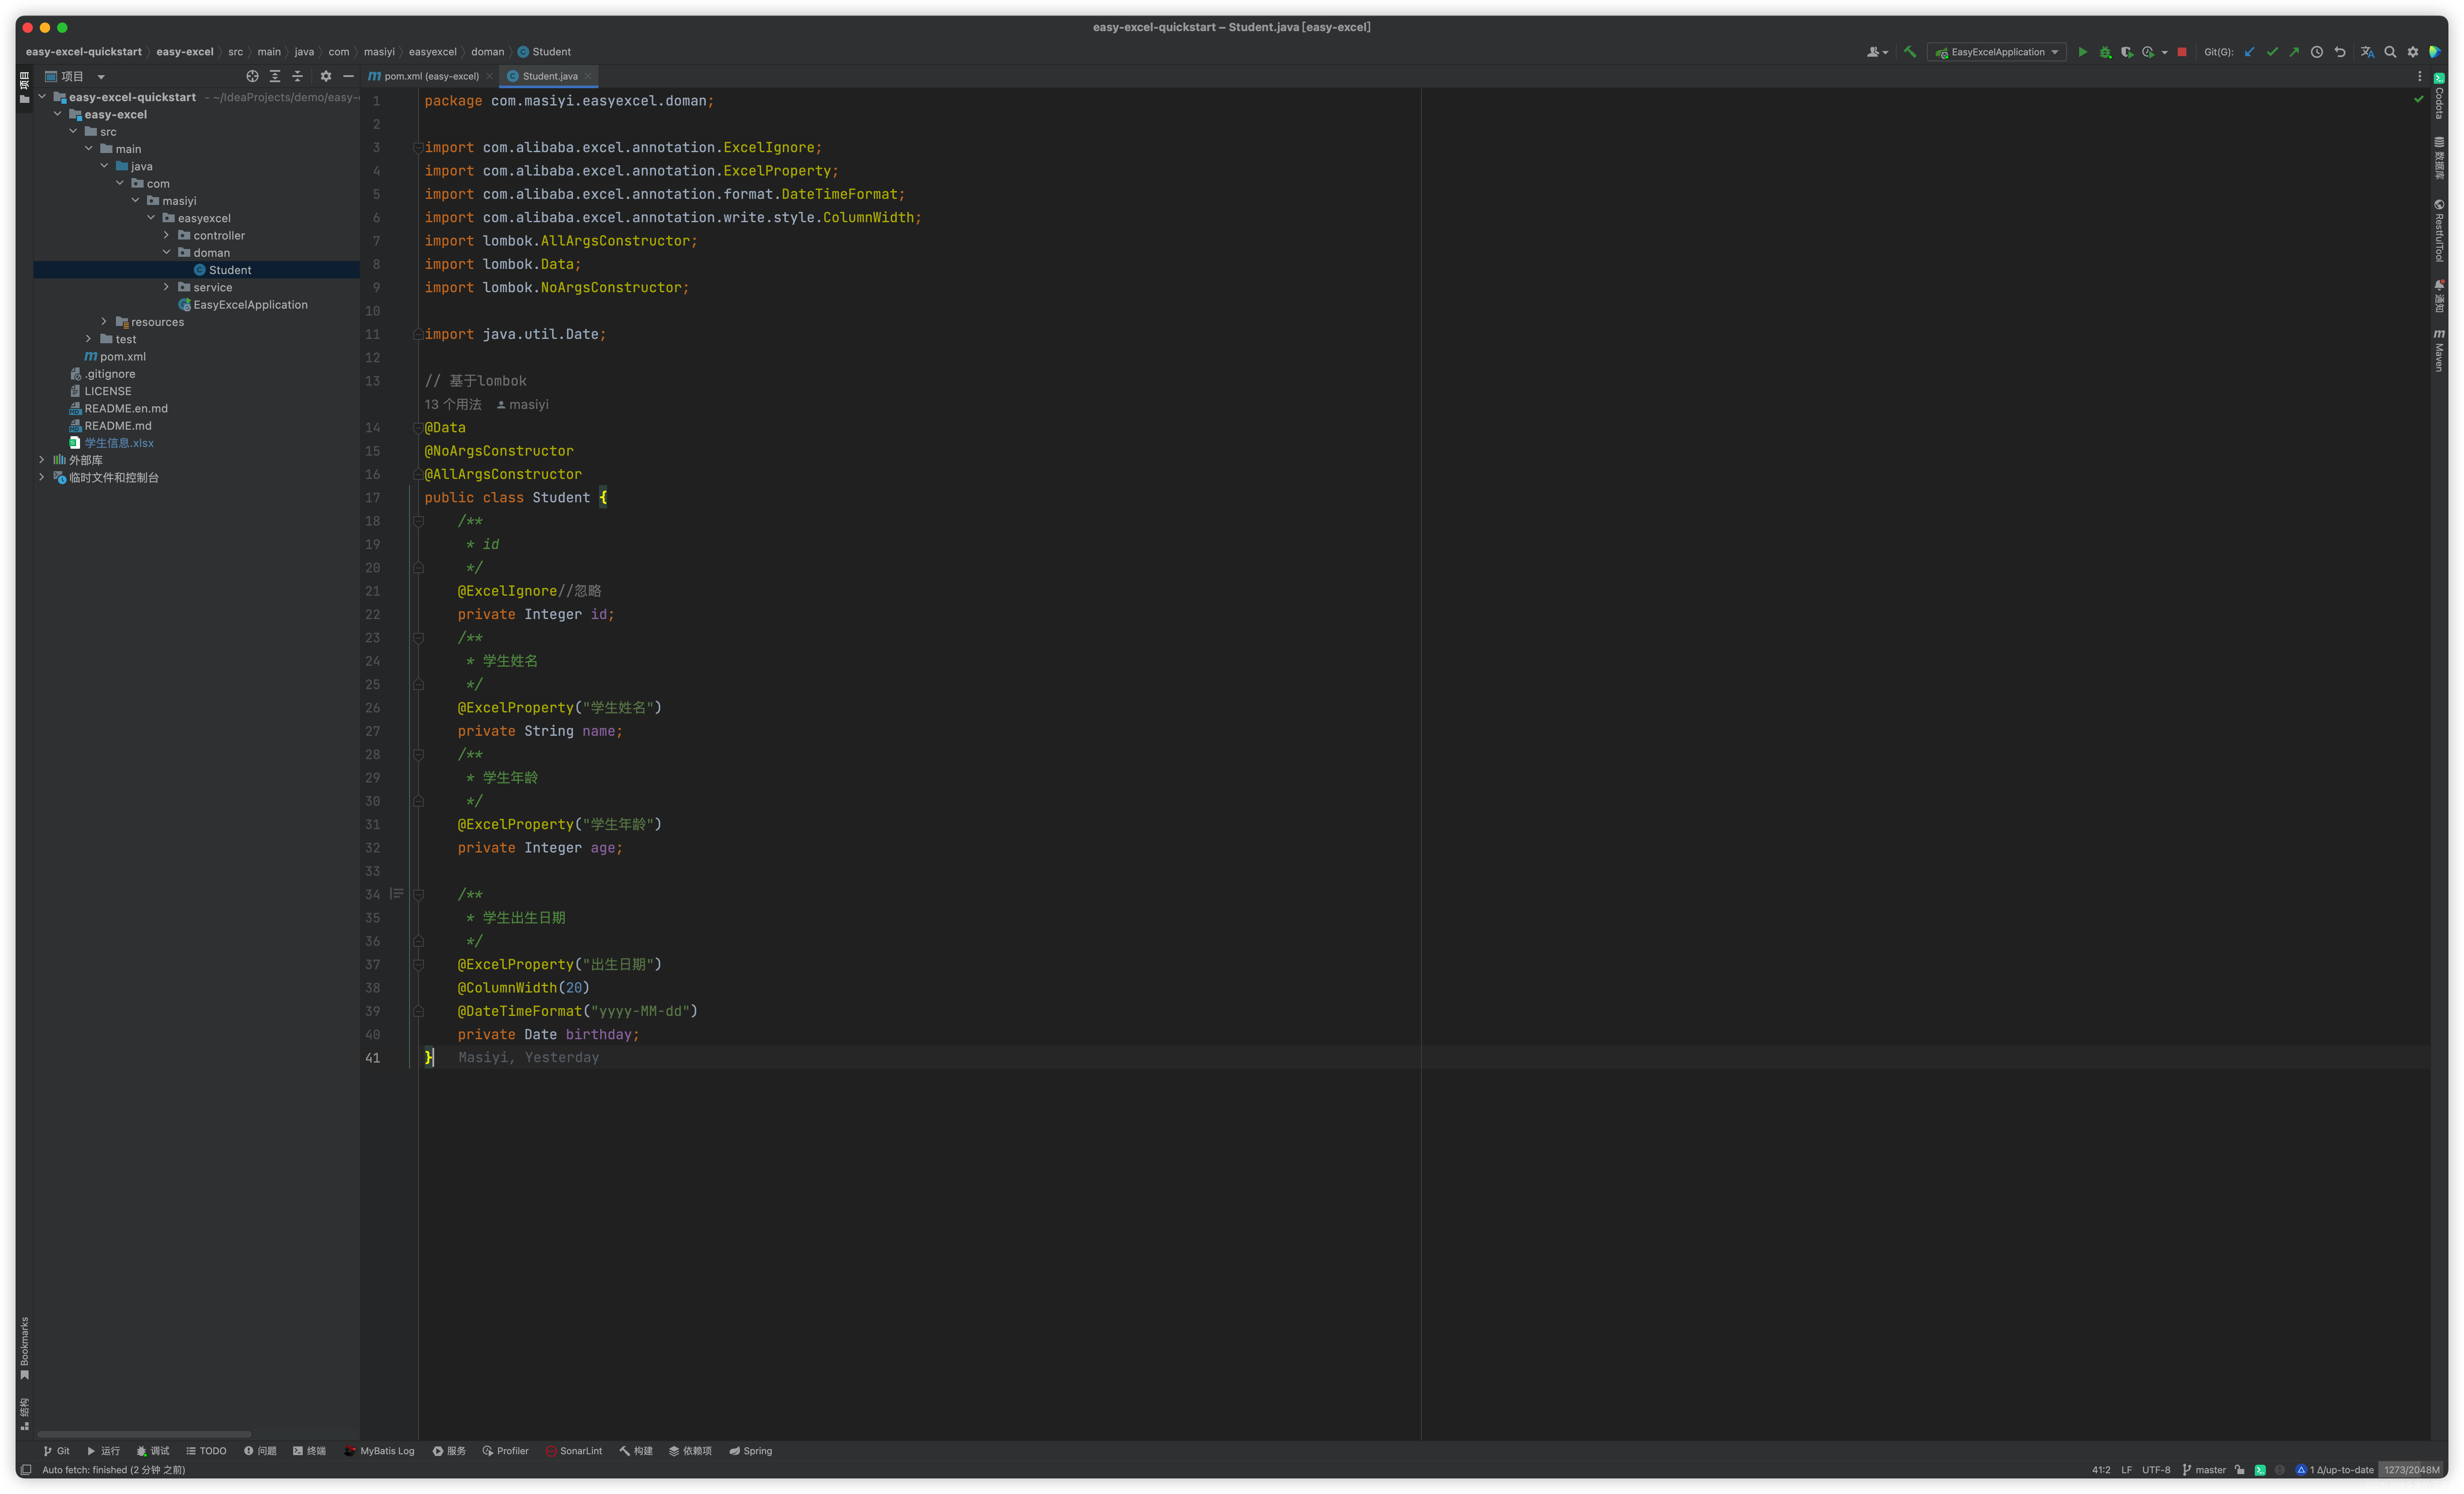Open RestfulTool panel on right sidebar
Viewport: 2464px width, 1494px height.
tap(2439, 230)
